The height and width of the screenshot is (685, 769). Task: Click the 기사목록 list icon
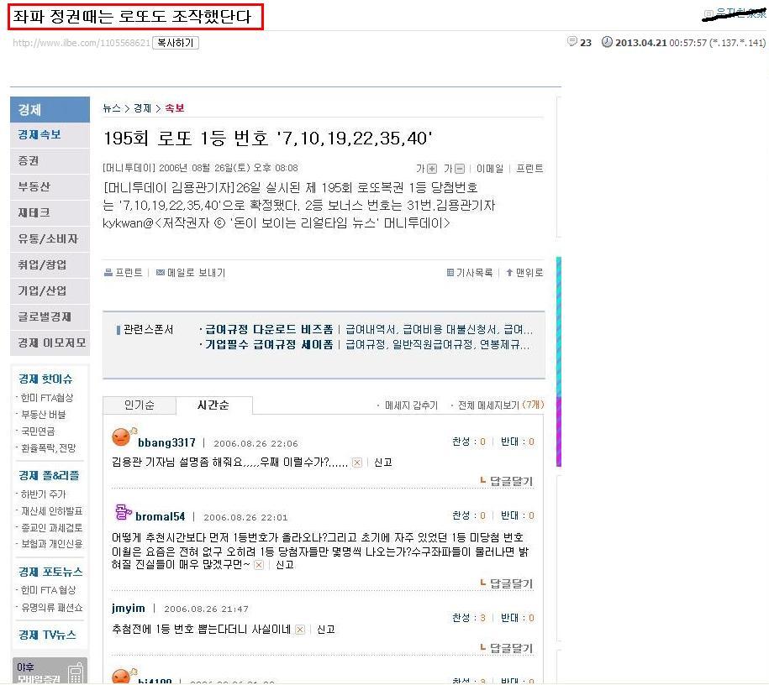(450, 273)
